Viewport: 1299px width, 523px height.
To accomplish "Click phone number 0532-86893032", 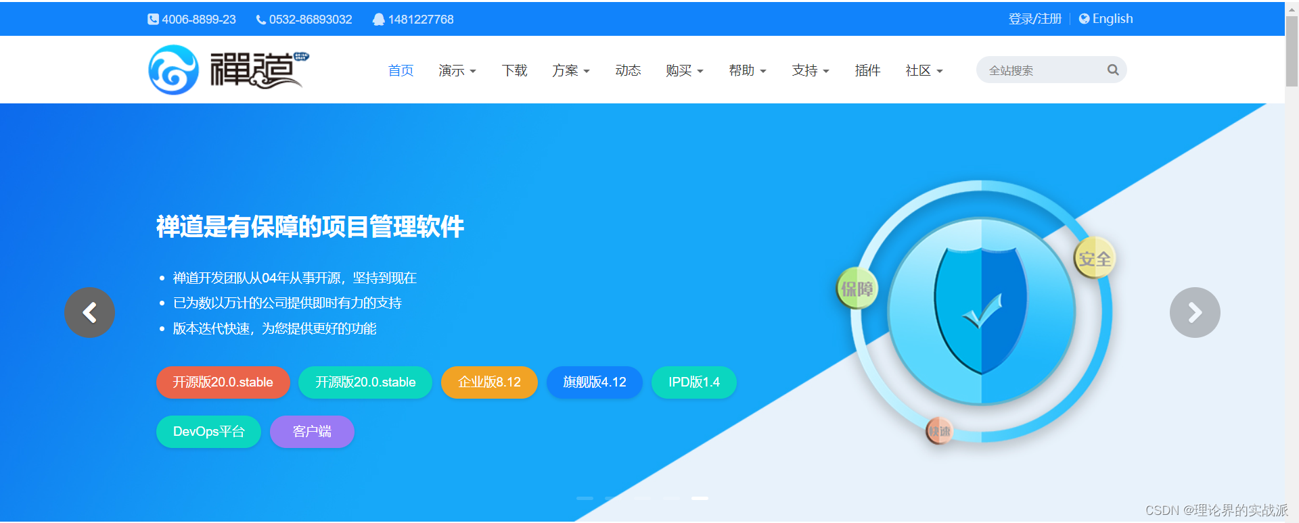I will tap(311, 20).
